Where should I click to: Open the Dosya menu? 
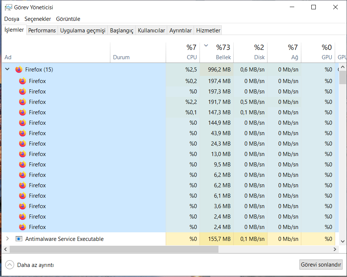12,19
